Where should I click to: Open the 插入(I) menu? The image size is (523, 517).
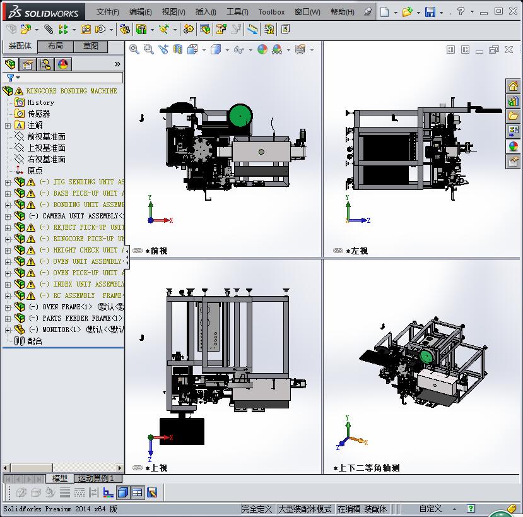206,12
